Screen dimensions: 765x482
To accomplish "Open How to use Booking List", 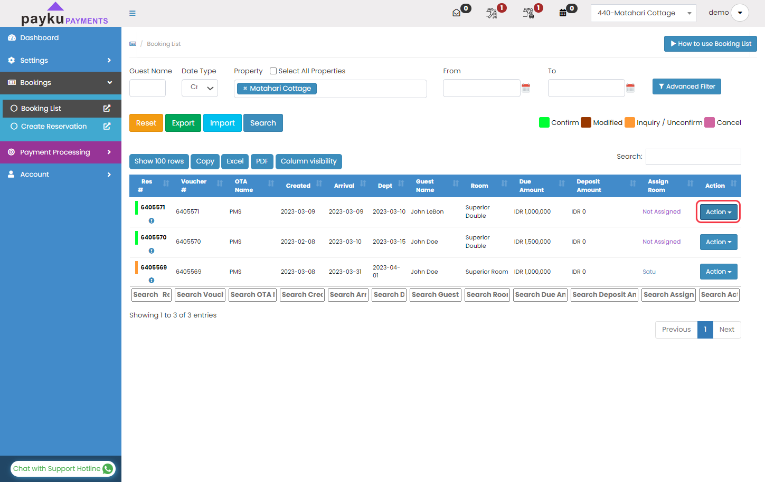I will [x=711, y=44].
